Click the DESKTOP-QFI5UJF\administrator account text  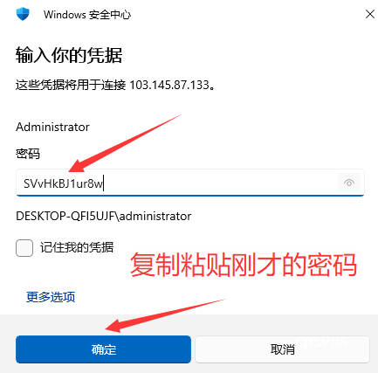pyautogui.click(x=104, y=216)
